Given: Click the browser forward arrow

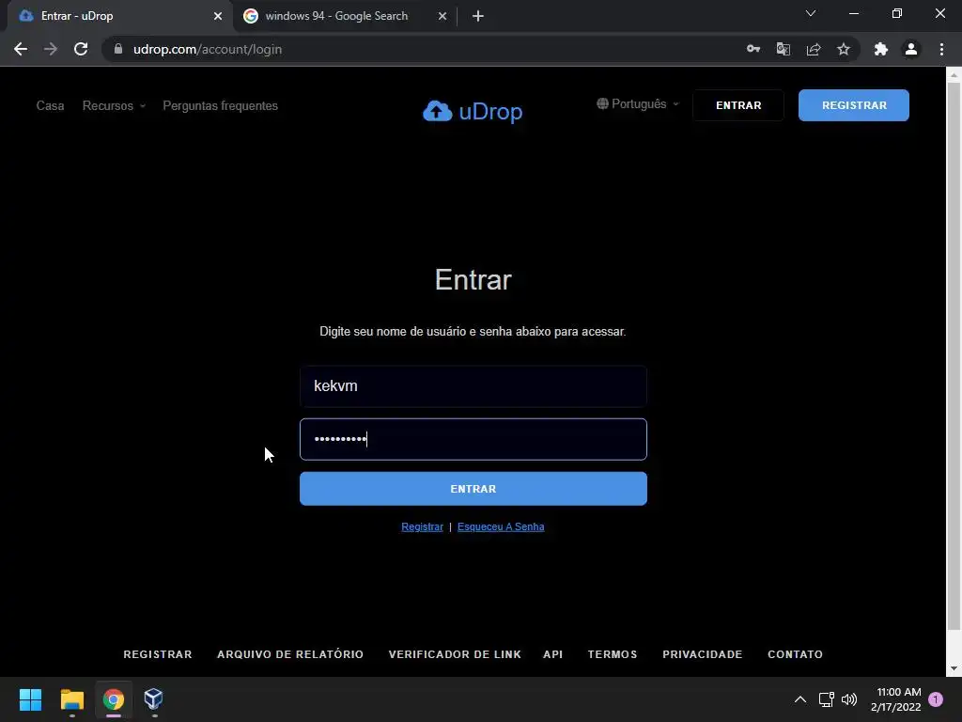Looking at the screenshot, I should [x=51, y=49].
